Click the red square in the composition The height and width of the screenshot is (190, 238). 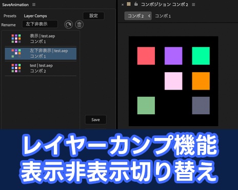coord(146,56)
